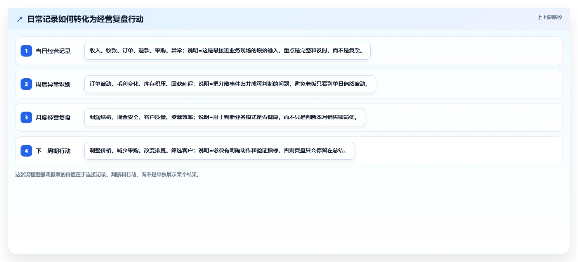Click the diagonal arrow icon beside the title

pos(20,19)
